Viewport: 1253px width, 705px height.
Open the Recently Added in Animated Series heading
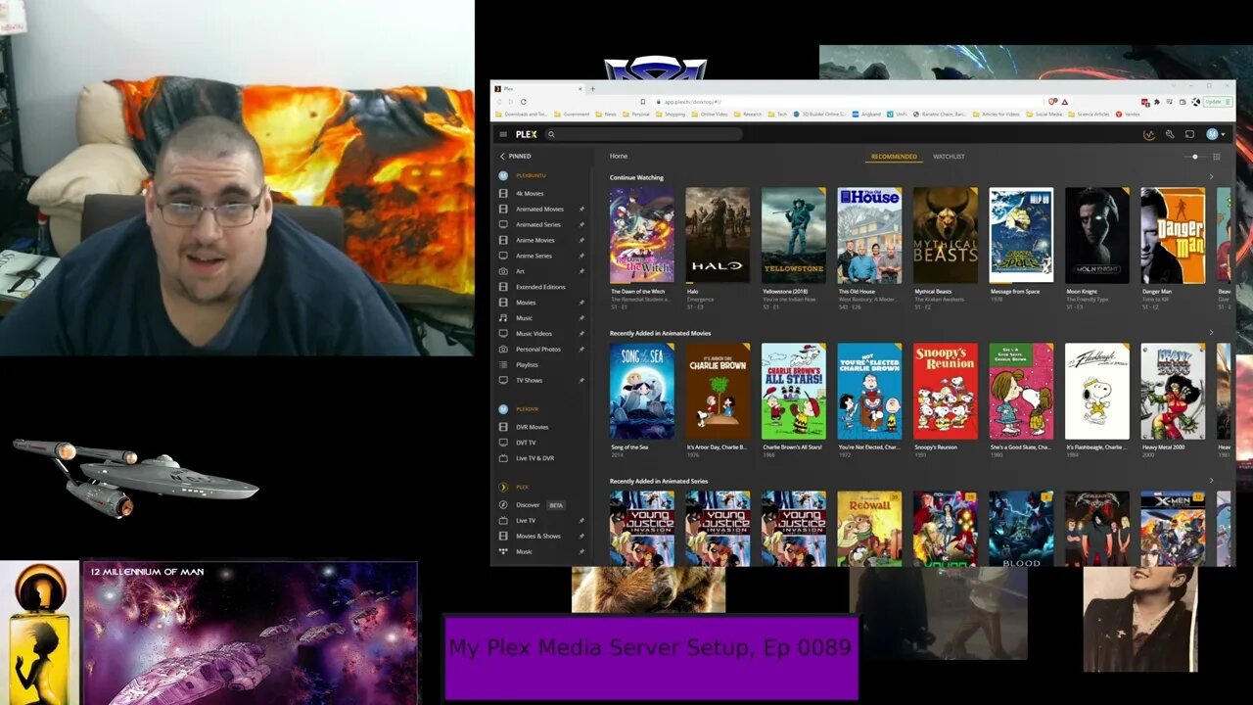(659, 482)
